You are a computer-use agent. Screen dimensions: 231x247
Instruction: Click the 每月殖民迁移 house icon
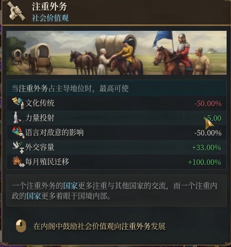[18, 162]
